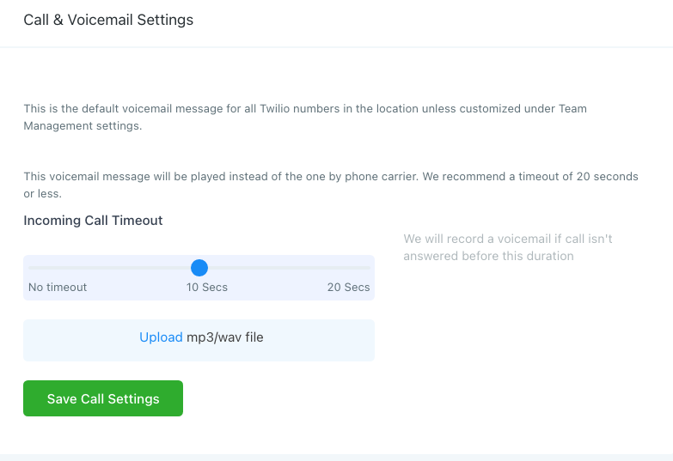Click the blue timeout slider handle

(x=199, y=268)
